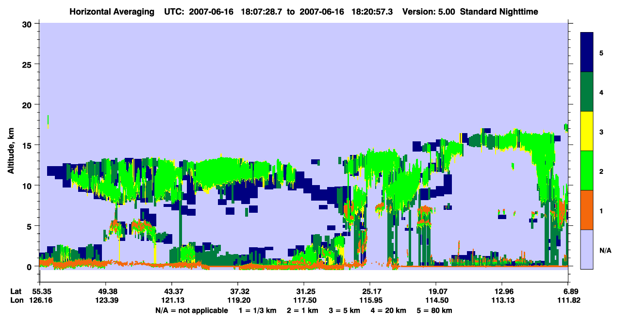631x324 pixels.
Task: Click 'Standard Nighttime' in the title
Action: pos(499,12)
